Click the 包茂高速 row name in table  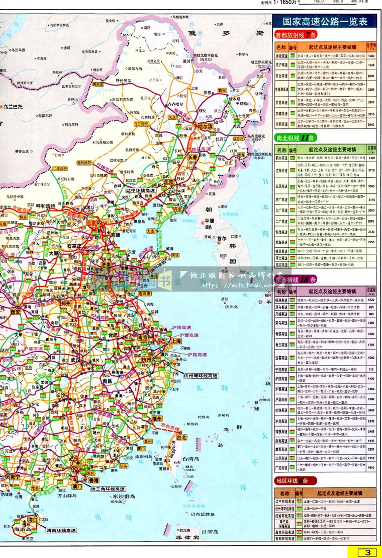click(x=281, y=232)
